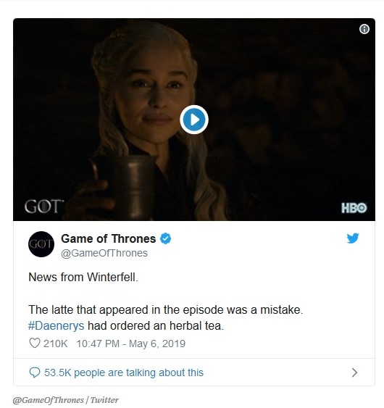
Task: Click the GOT watermark on video
Action: pyautogui.click(x=44, y=207)
